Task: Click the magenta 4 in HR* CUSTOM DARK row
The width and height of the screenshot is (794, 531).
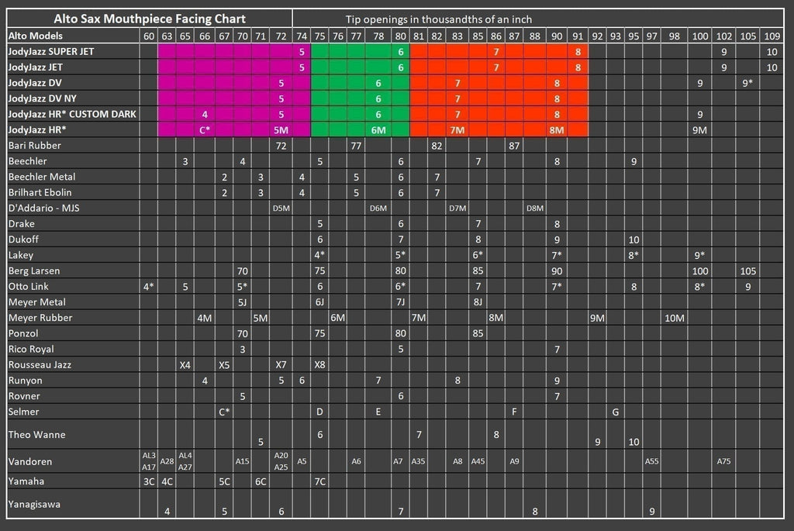Action: click(204, 114)
